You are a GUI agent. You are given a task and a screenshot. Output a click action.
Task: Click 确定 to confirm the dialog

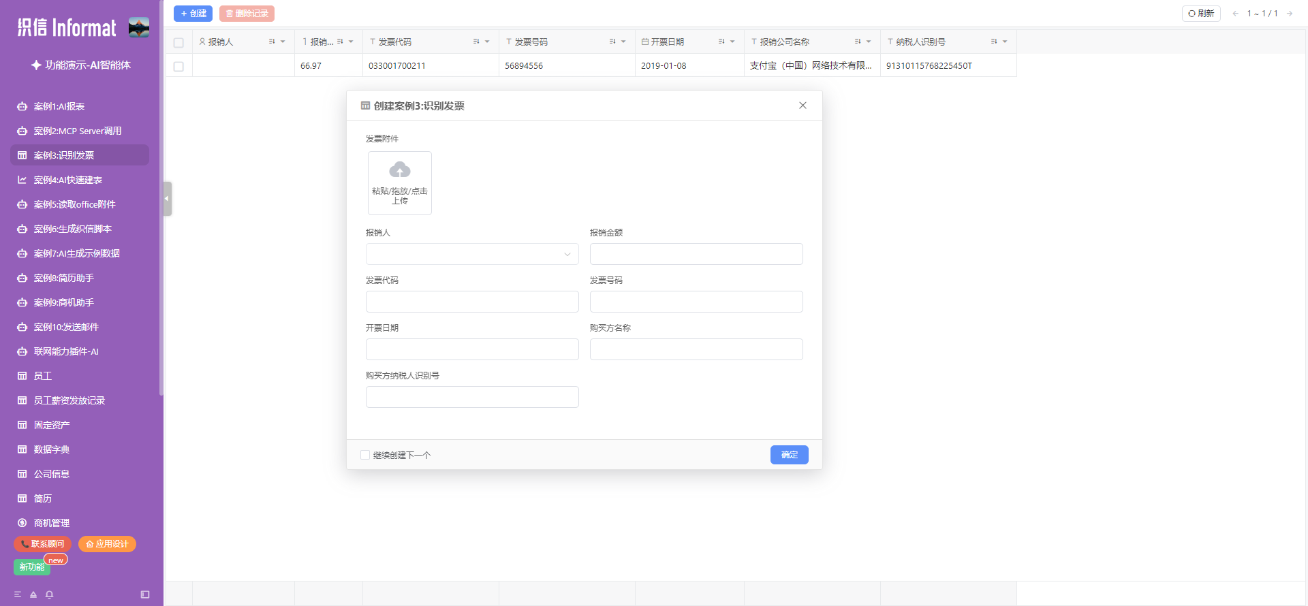tap(790, 455)
